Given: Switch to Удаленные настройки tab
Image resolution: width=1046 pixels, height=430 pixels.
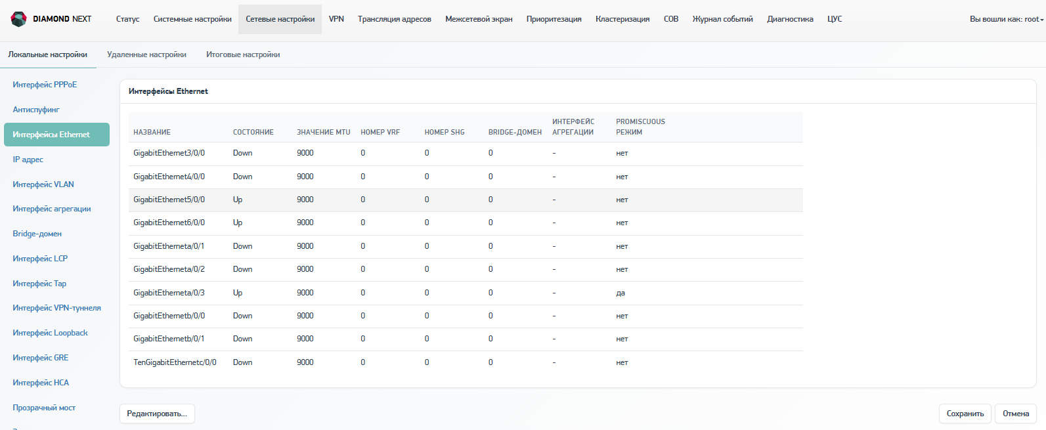Looking at the screenshot, I should click(147, 54).
